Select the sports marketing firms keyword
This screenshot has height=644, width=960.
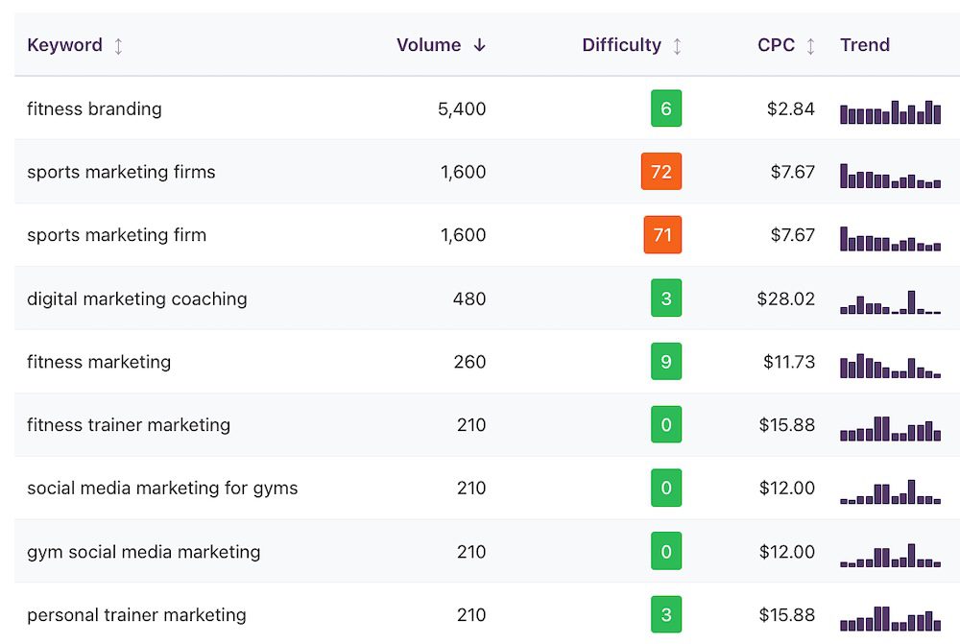point(121,172)
